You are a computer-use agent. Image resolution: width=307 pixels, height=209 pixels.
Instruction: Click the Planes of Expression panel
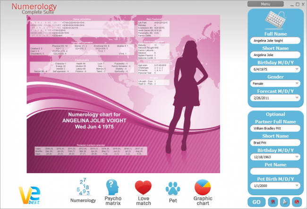[82, 50]
